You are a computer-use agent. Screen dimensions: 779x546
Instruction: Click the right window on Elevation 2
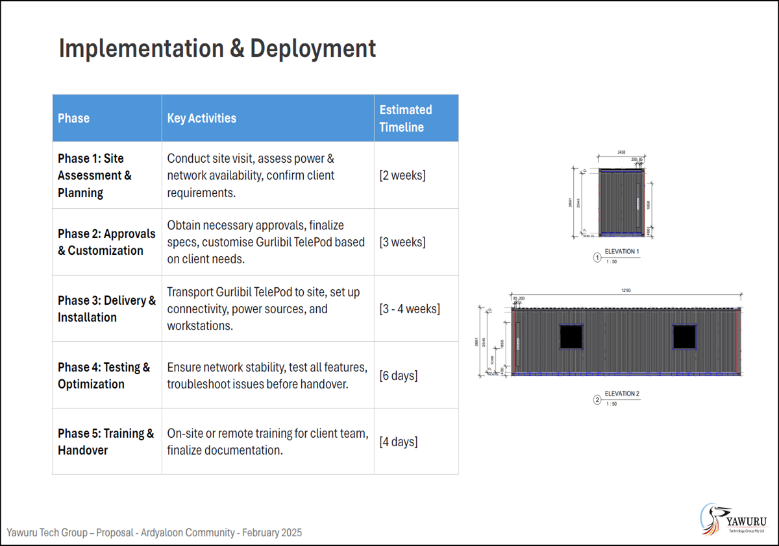pos(684,337)
